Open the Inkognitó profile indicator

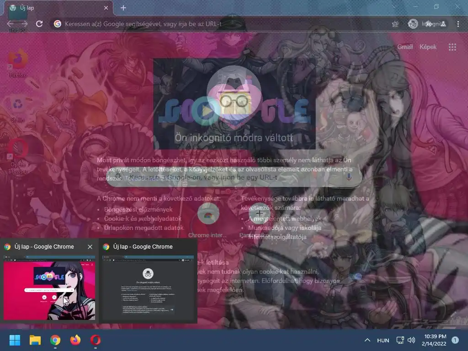427,24
